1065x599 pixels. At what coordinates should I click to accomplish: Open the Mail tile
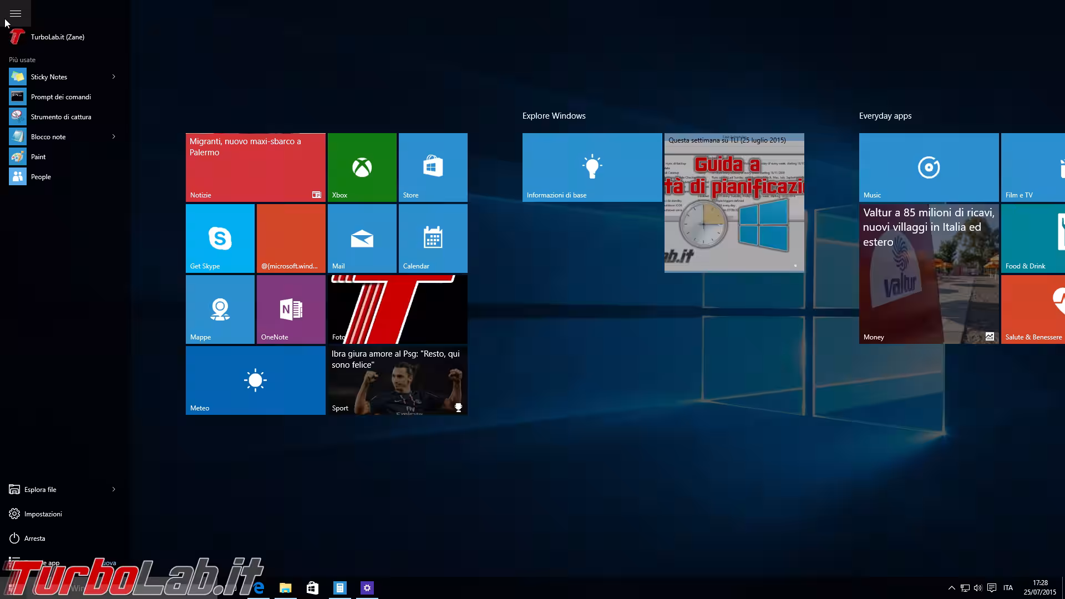pos(362,238)
